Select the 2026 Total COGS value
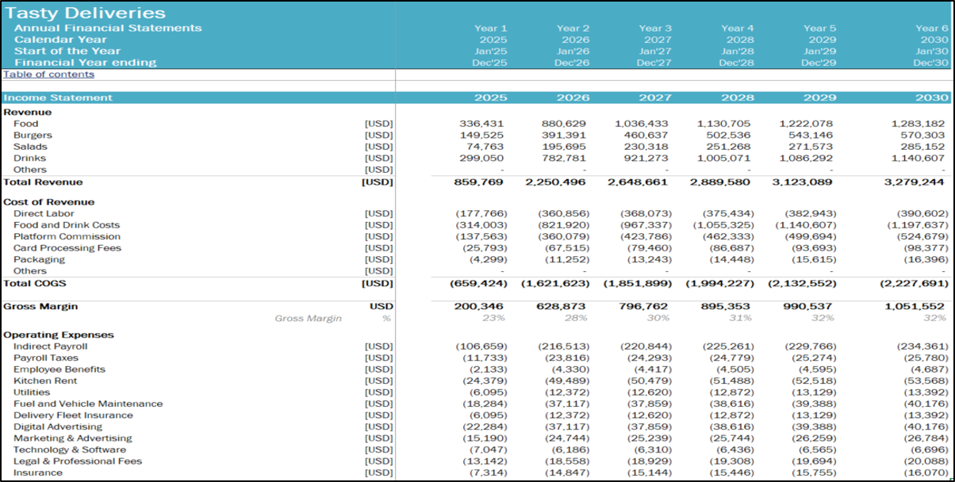The height and width of the screenshot is (482, 955). 554,283
